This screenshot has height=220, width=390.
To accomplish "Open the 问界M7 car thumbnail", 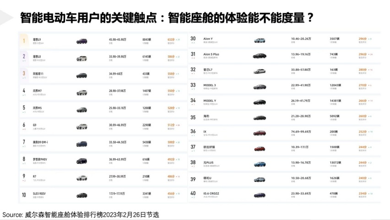I will (x=81, y=93).
